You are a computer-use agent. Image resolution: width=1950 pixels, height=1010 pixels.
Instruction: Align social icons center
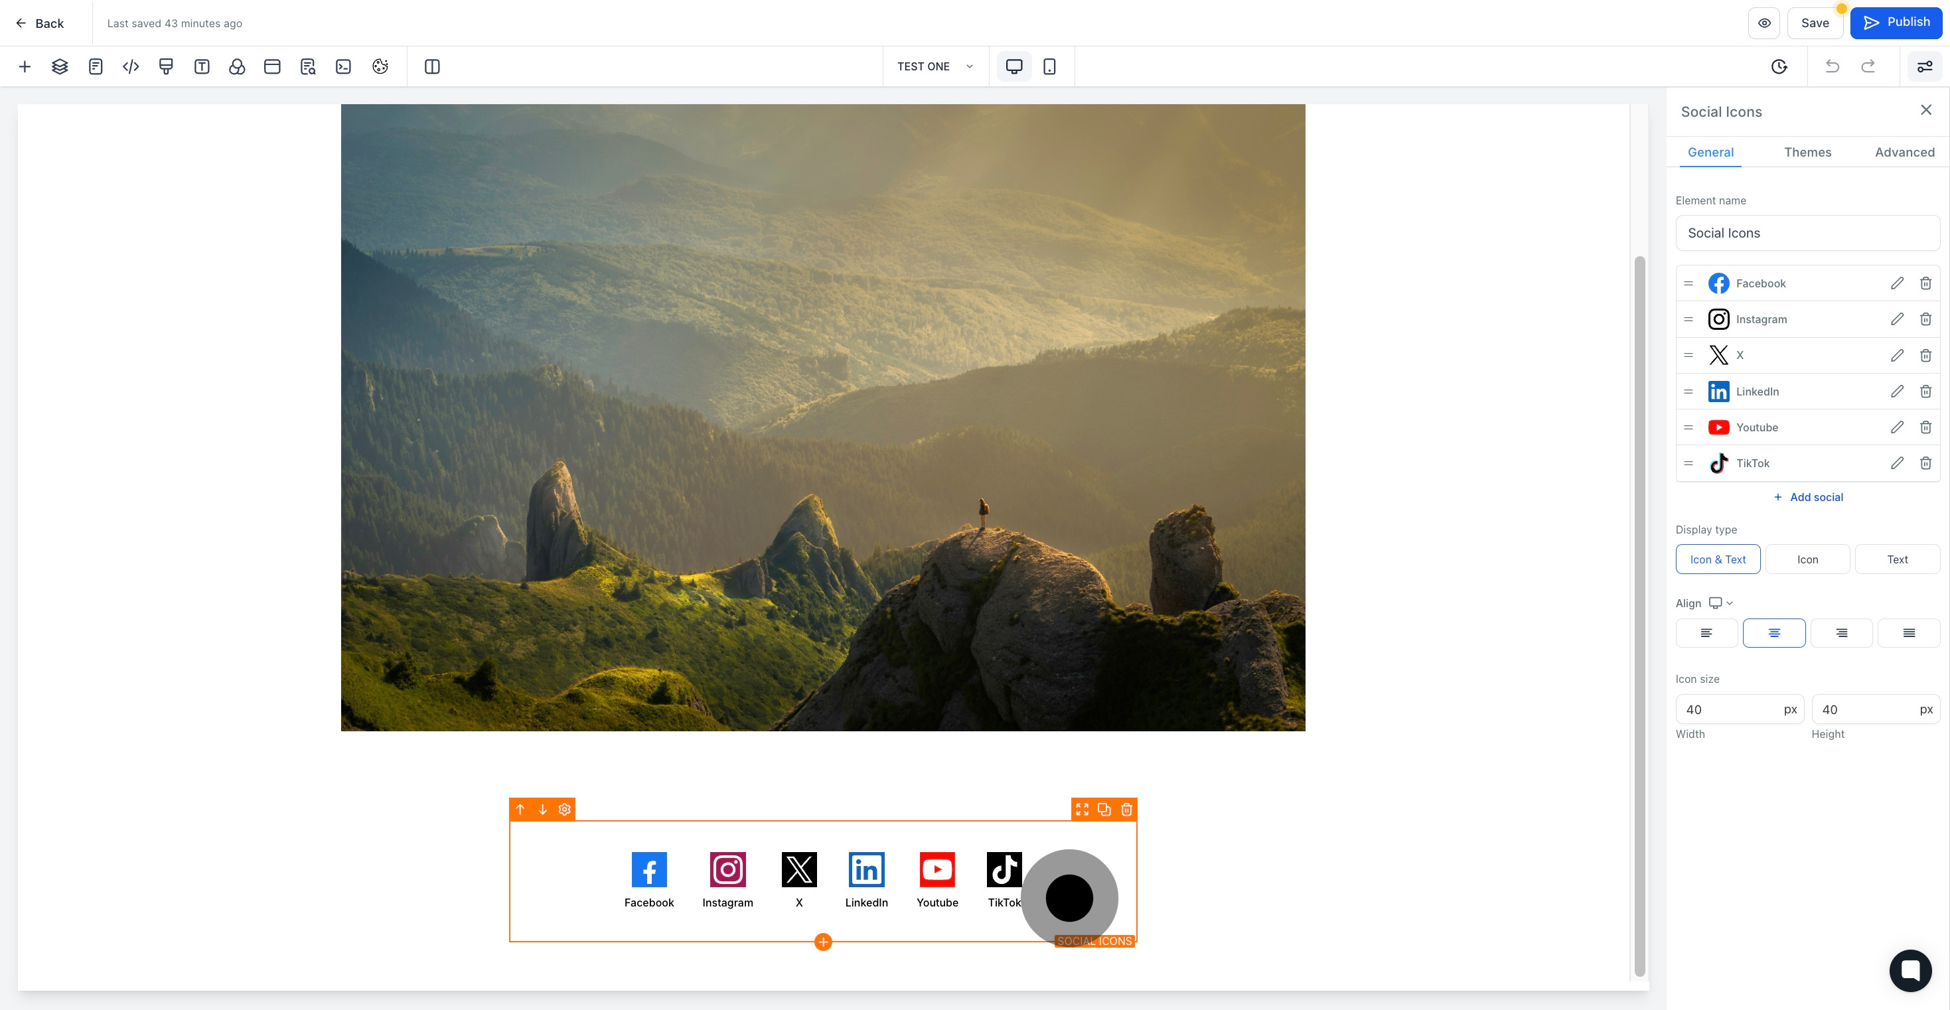pos(1773,633)
